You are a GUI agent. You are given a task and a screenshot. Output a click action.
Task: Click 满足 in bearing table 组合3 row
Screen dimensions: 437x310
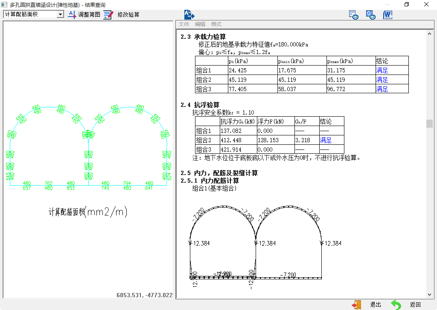point(382,89)
